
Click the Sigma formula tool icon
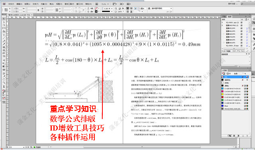coord(4,87)
